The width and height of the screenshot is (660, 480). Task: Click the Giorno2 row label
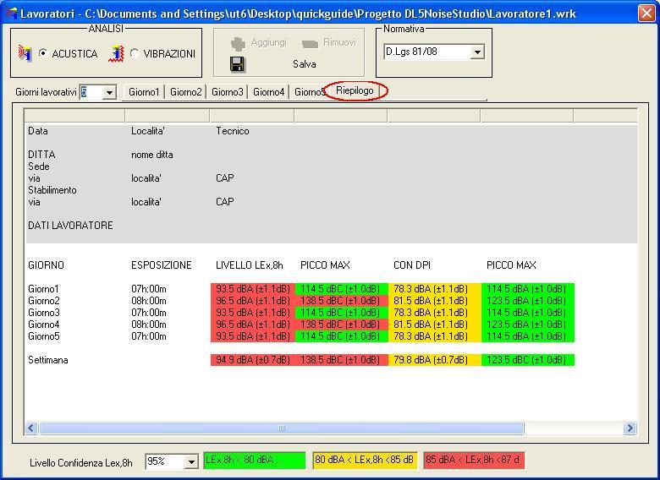coord(44,301)
